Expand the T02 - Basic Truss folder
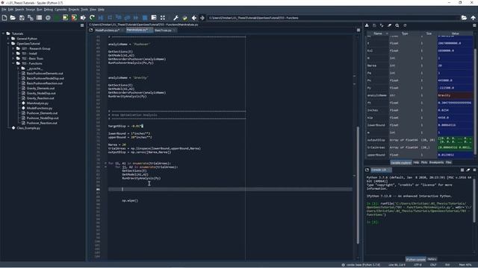The image size is (478, 268). pos(13,58)
